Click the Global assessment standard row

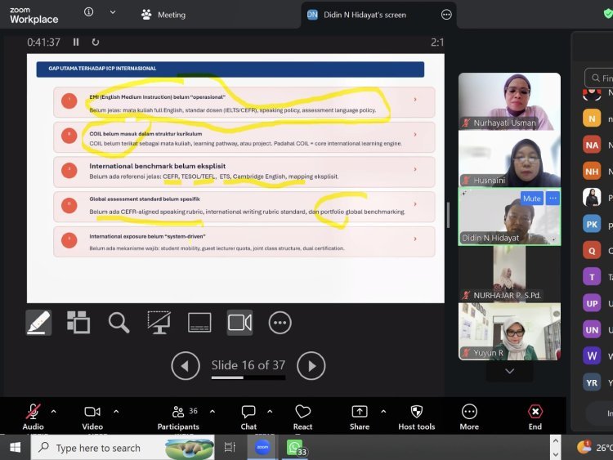[244, 207]
